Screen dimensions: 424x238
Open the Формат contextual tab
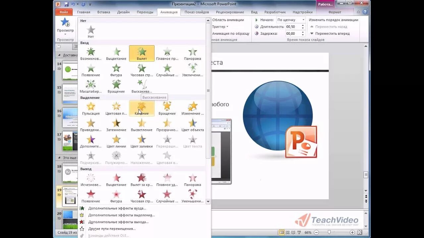(335, 12)
